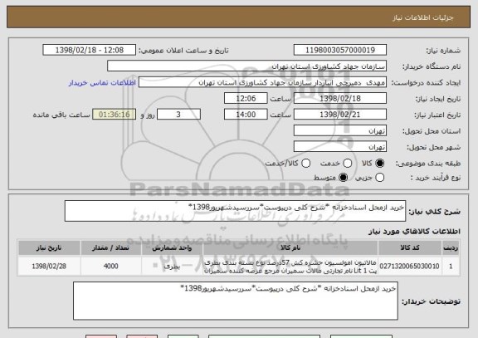Screen dimensions: 478x338
Task: Click the product name cell for malathion
Action: point(290,267)
